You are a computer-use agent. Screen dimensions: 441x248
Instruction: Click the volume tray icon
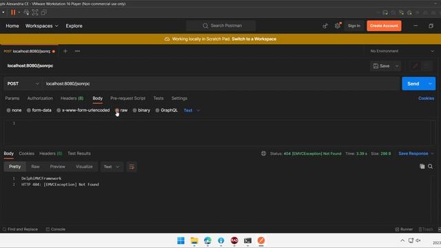click(x=418, y=240)
